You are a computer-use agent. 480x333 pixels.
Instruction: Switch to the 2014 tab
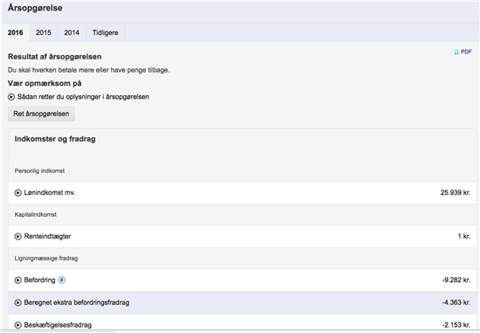pos(72,32)
